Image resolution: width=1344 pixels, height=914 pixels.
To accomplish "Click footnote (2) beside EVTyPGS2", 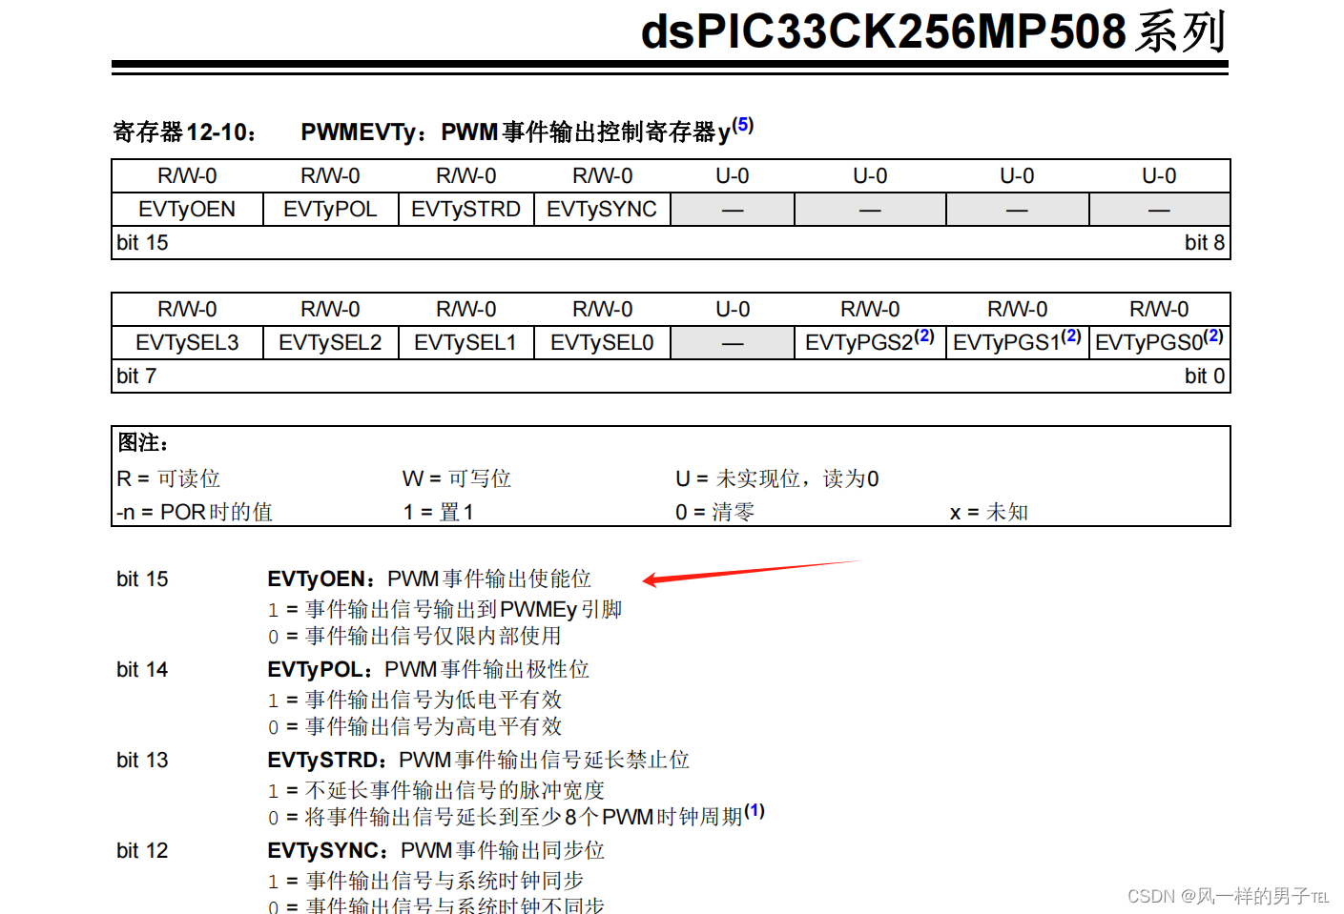I will pyautogui.click(x=924, y=335).
